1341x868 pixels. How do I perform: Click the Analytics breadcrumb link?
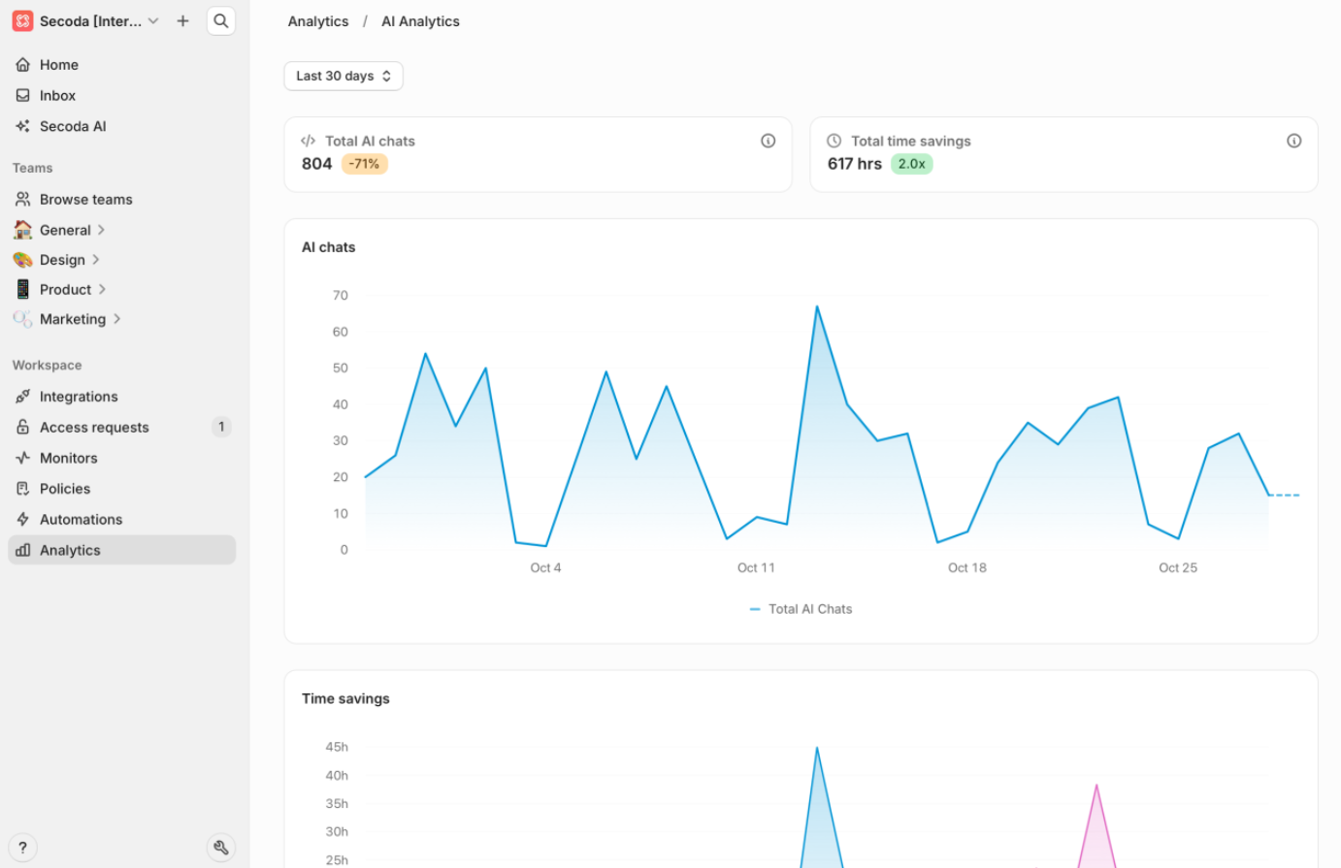coord(318,21)
